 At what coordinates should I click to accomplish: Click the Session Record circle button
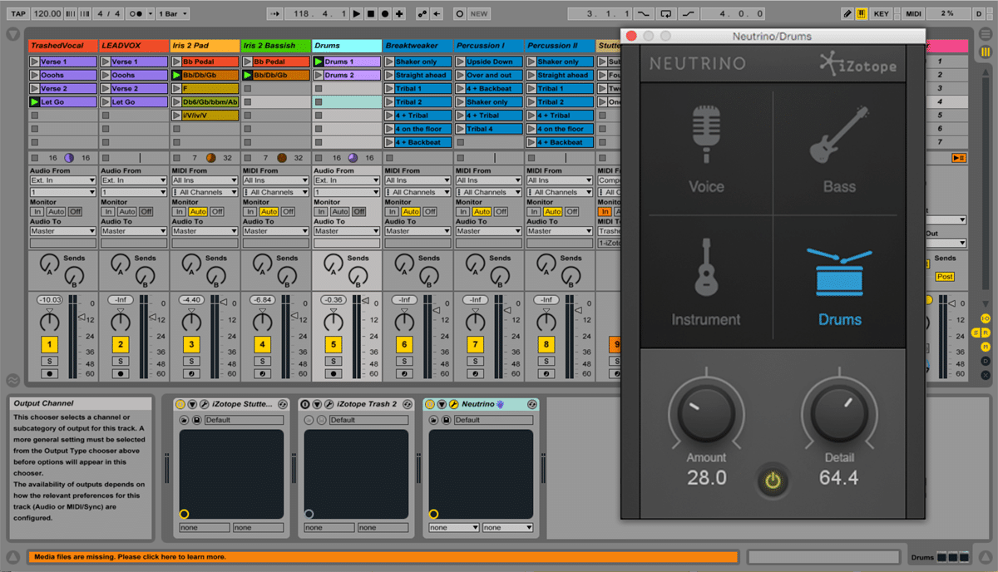point(459,14)
